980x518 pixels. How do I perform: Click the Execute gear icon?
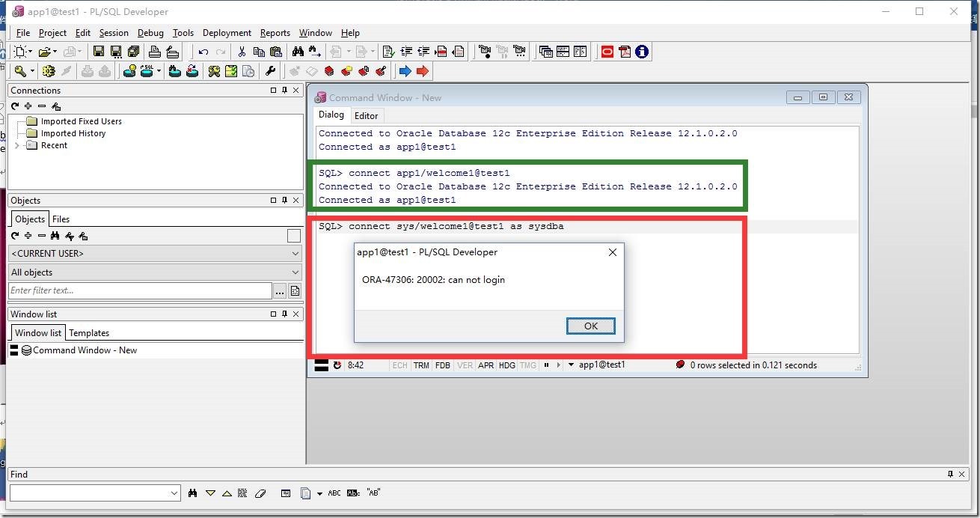pyautogui.click(x=49, y=71)
